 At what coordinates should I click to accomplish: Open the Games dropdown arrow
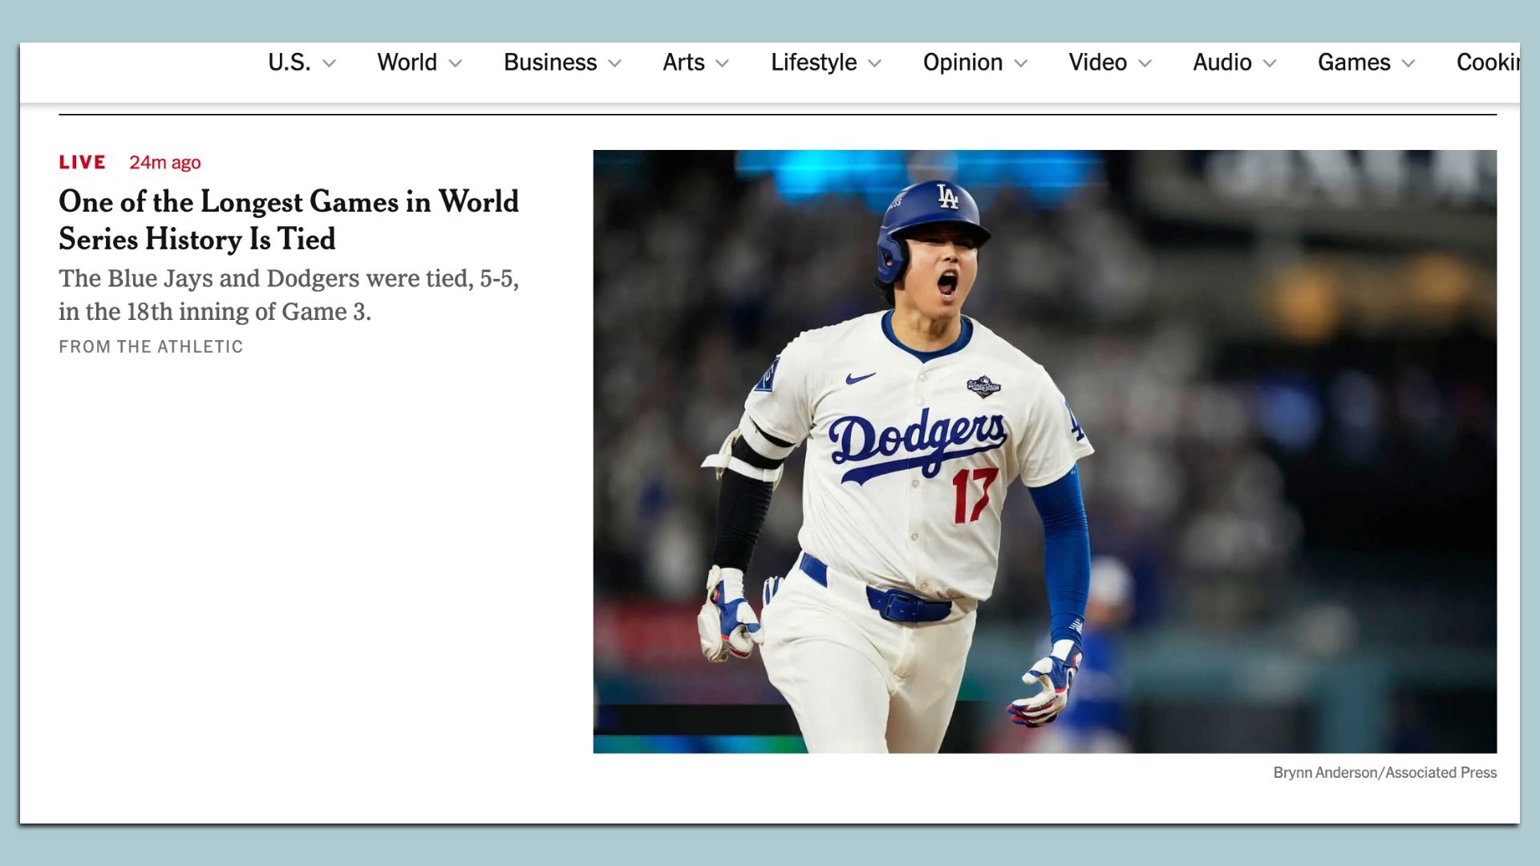pos(1409,63)
